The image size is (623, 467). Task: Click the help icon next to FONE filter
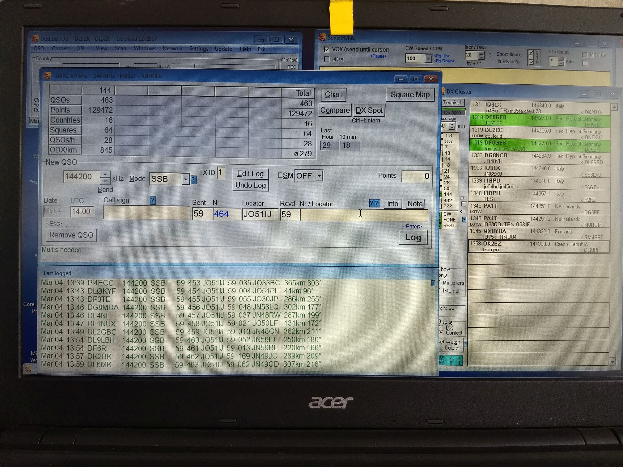tap(464, 220)
